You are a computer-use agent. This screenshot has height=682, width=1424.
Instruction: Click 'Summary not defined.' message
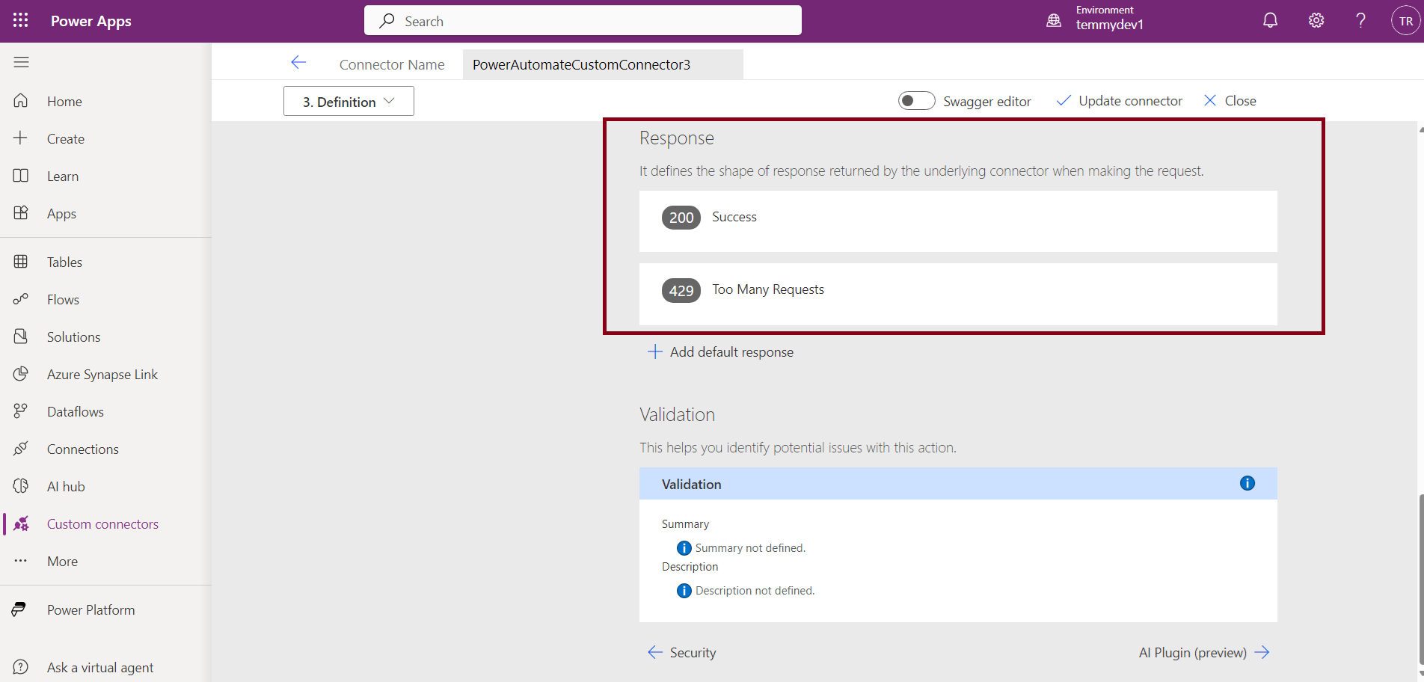tap(750, 548)
